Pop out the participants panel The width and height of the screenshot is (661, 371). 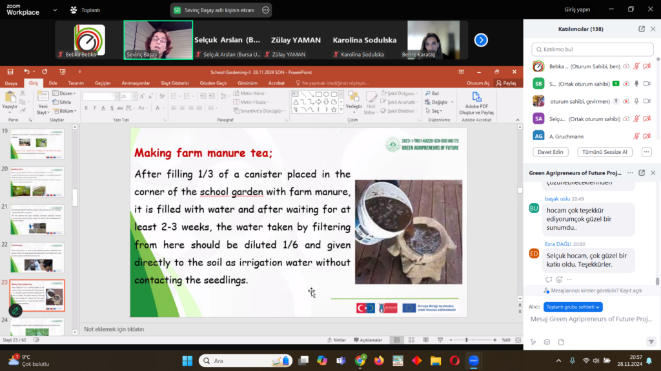(642, 29)
